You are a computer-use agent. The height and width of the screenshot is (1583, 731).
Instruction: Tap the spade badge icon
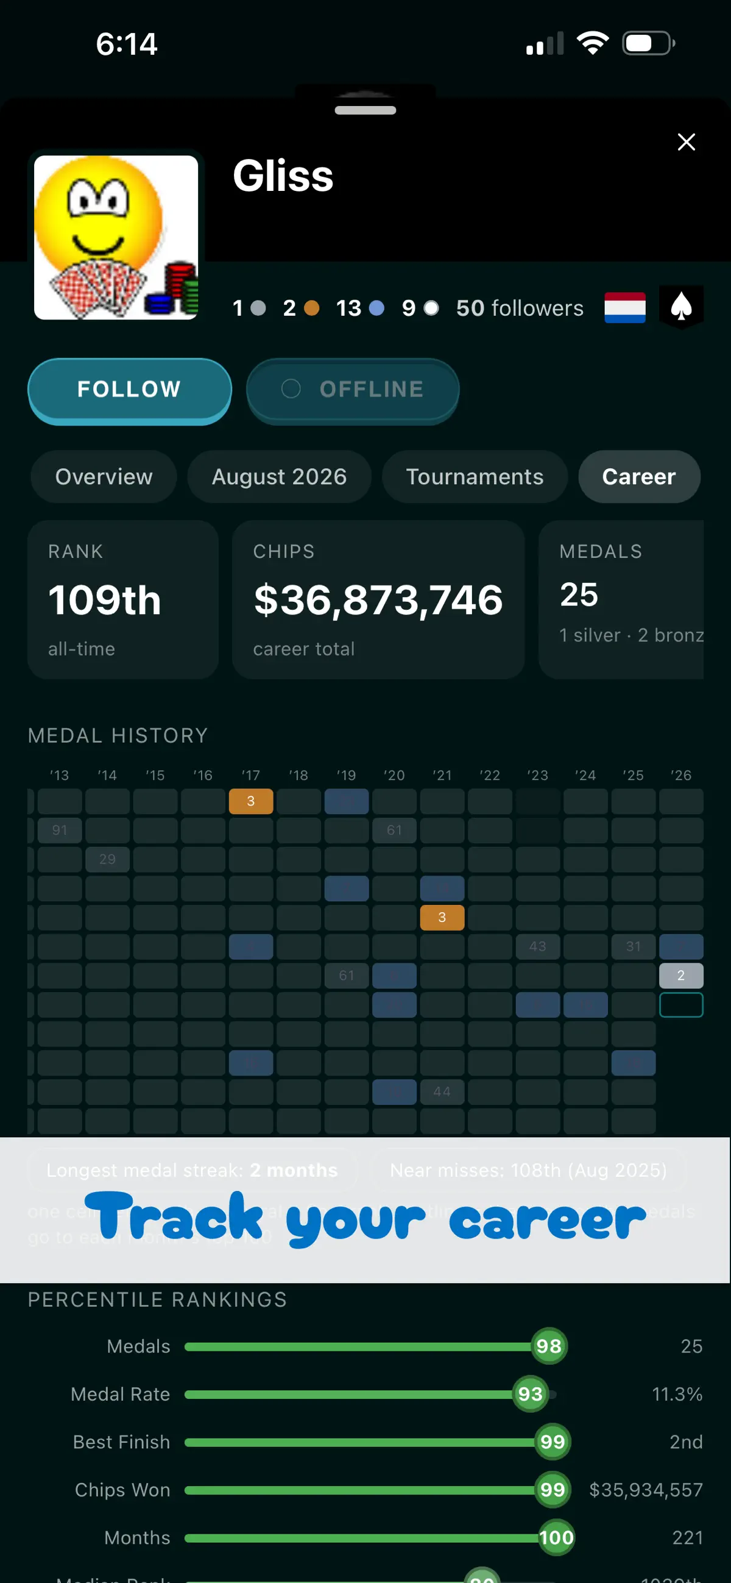tap(681, 307)
